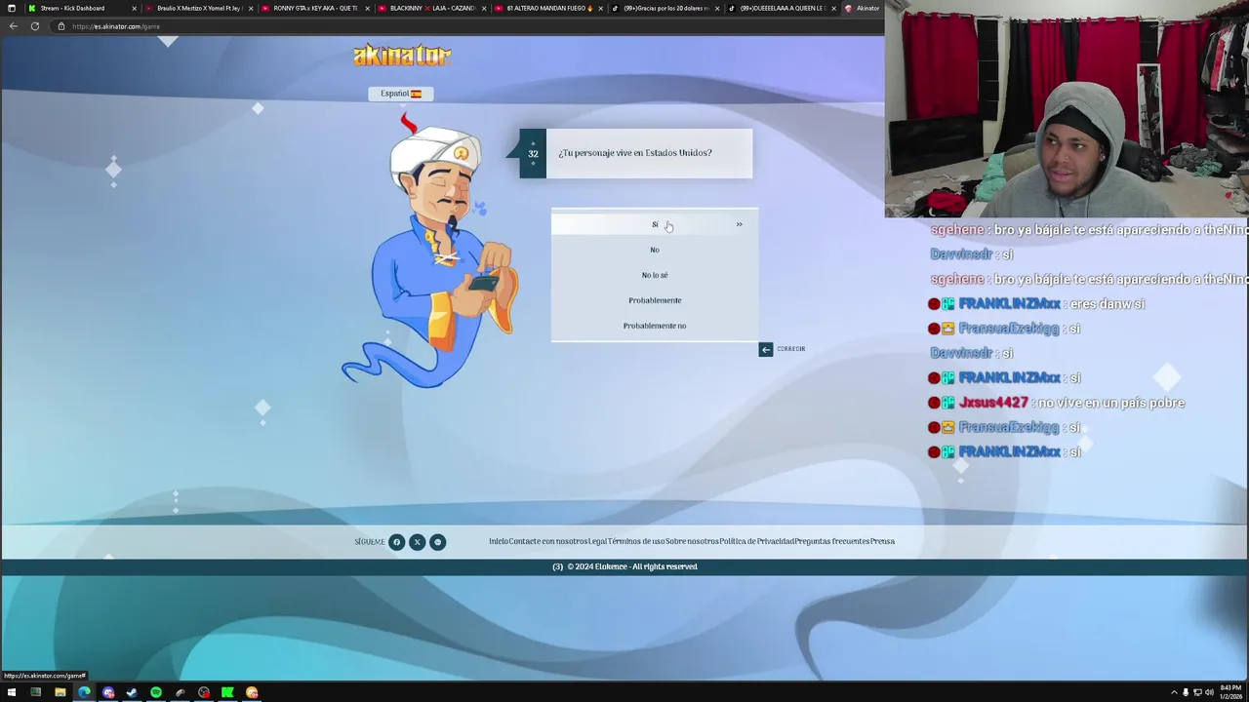
Task: Open Akinator's Facebook page icon
Action: point(396,542)
